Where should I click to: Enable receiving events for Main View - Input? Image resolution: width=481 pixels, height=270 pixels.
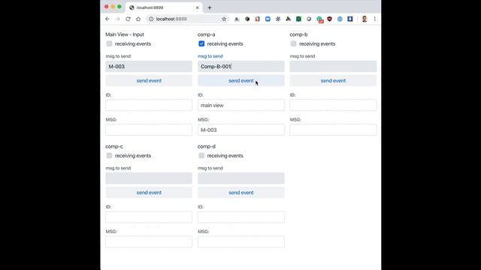click(x=109, y=43)
